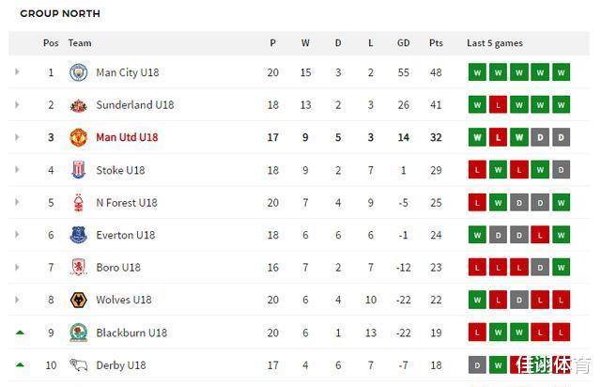Open the Man Utd U18 team link

pos(127,137)
